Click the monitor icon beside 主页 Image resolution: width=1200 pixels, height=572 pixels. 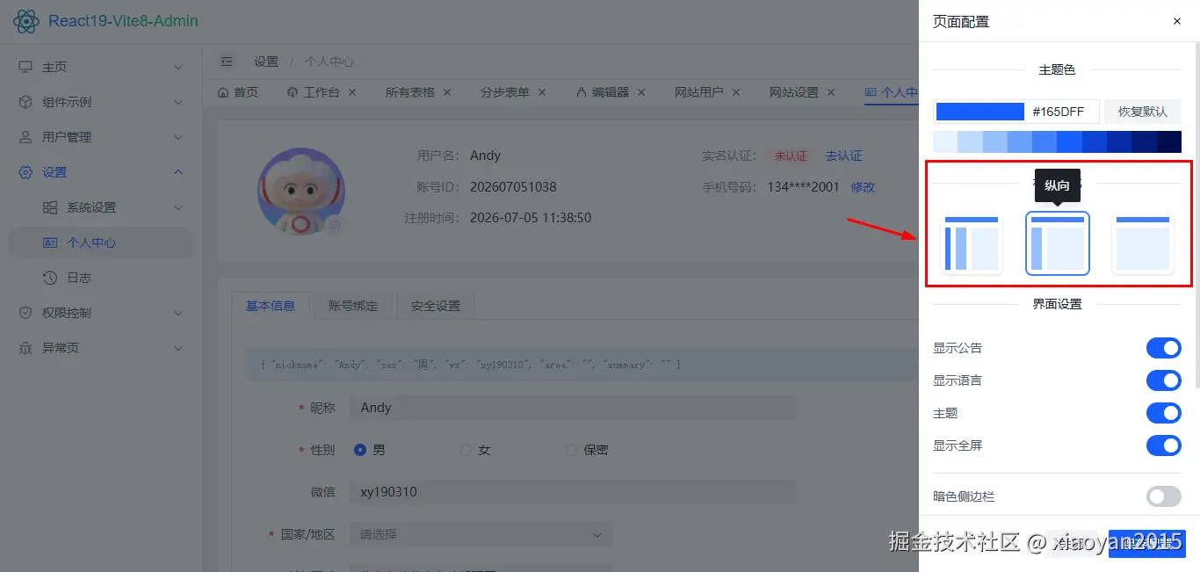[x=25, y=67]
